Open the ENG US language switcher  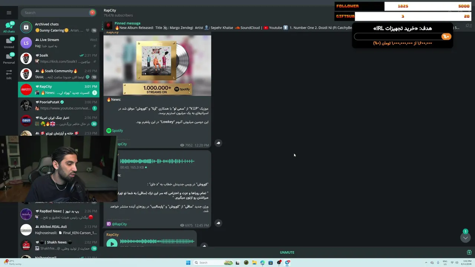click(x=445, y=263)
